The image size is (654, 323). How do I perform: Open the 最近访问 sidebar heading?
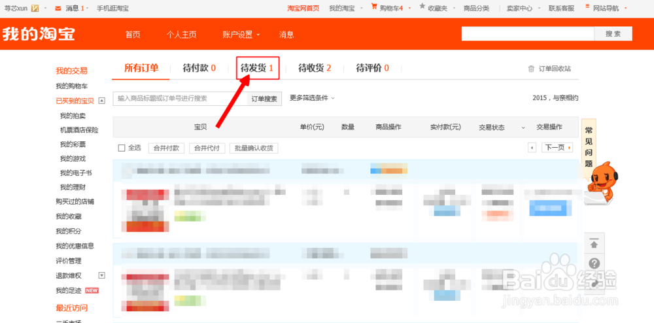coord(72,308)
